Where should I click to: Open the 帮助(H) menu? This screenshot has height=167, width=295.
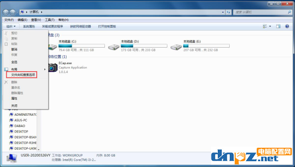click(x=64, y=20)
